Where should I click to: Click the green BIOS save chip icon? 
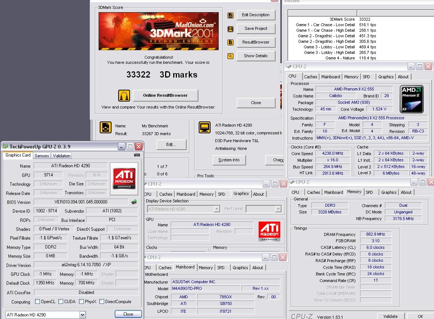tap(134, 202)
